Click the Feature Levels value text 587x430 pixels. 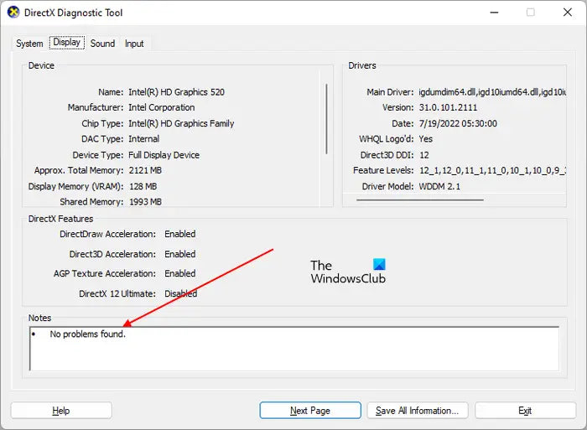[491, 170]
